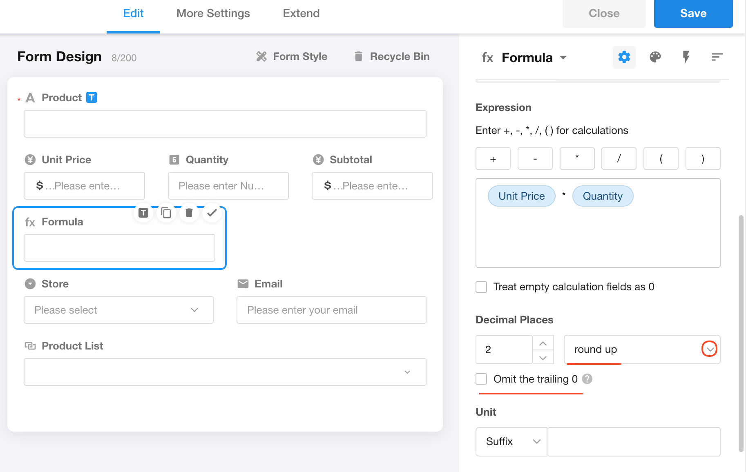Switch to the More Settings tab
This screenshot has height=472, width=746.
(213, 13)
